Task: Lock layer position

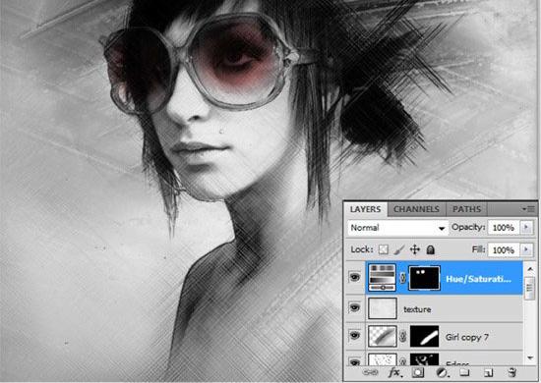Action: (415, 249)
